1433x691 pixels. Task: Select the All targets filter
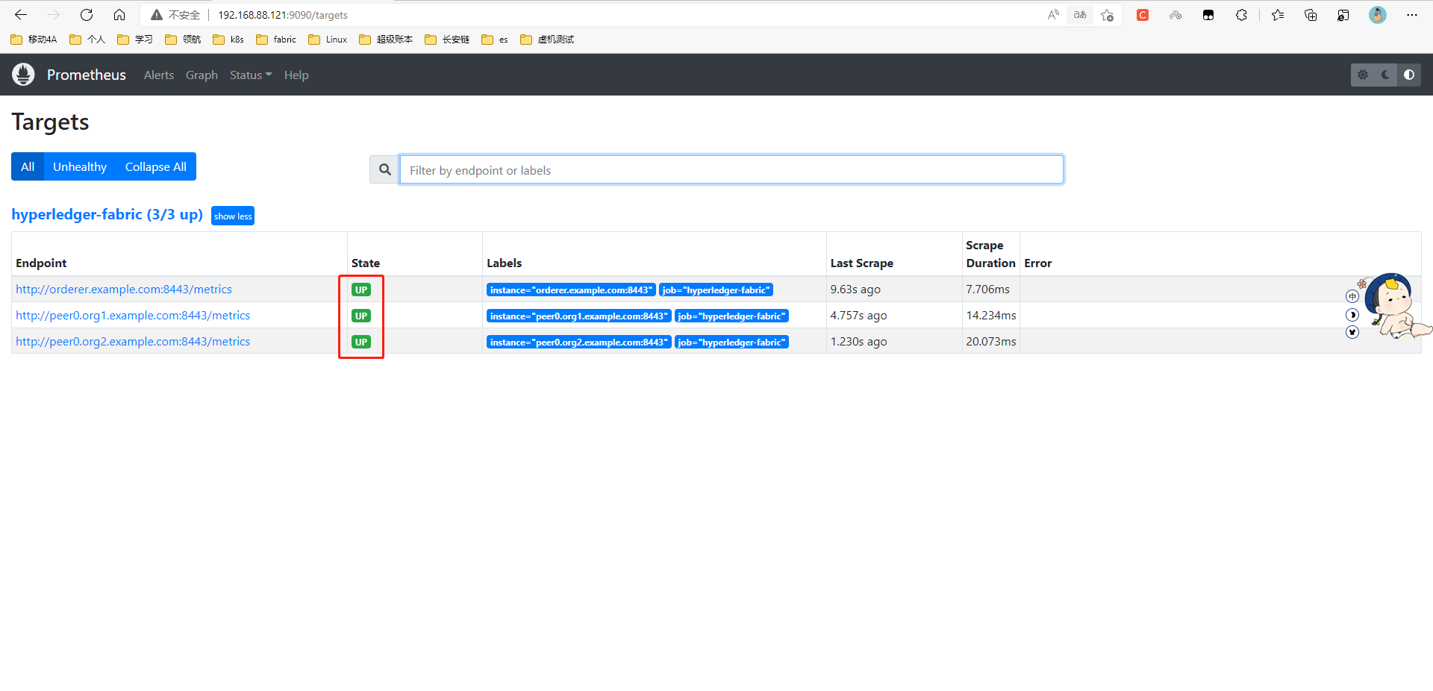tap(28, 166)
